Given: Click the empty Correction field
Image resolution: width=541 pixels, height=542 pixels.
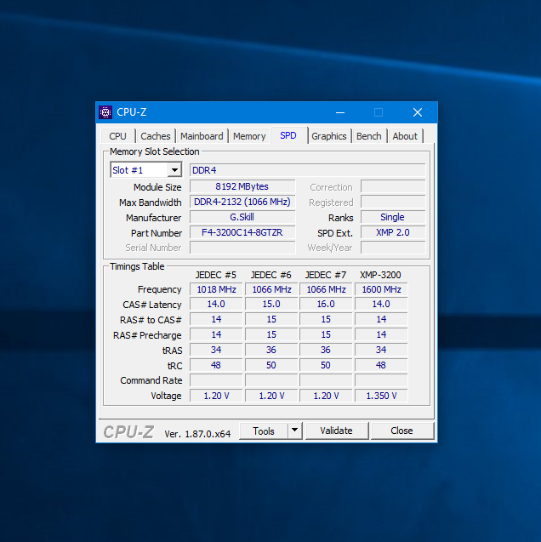Looking at the screenshot, I should (393, 186).
